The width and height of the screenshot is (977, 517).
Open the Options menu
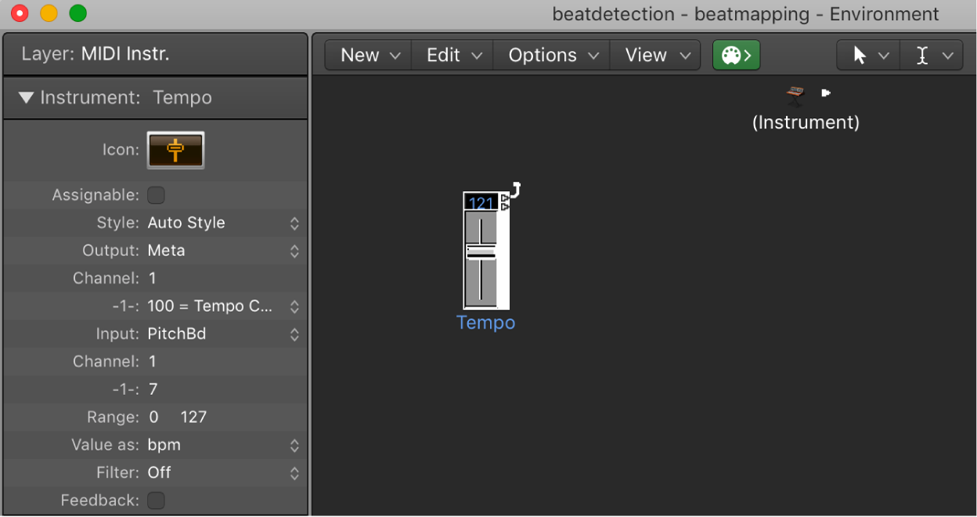[551, 56]
